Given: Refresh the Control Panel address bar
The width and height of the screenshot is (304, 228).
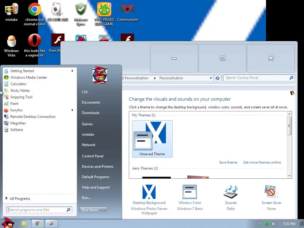Looking at the screenshot, I should pyautogui.click(x=218, y=78).
